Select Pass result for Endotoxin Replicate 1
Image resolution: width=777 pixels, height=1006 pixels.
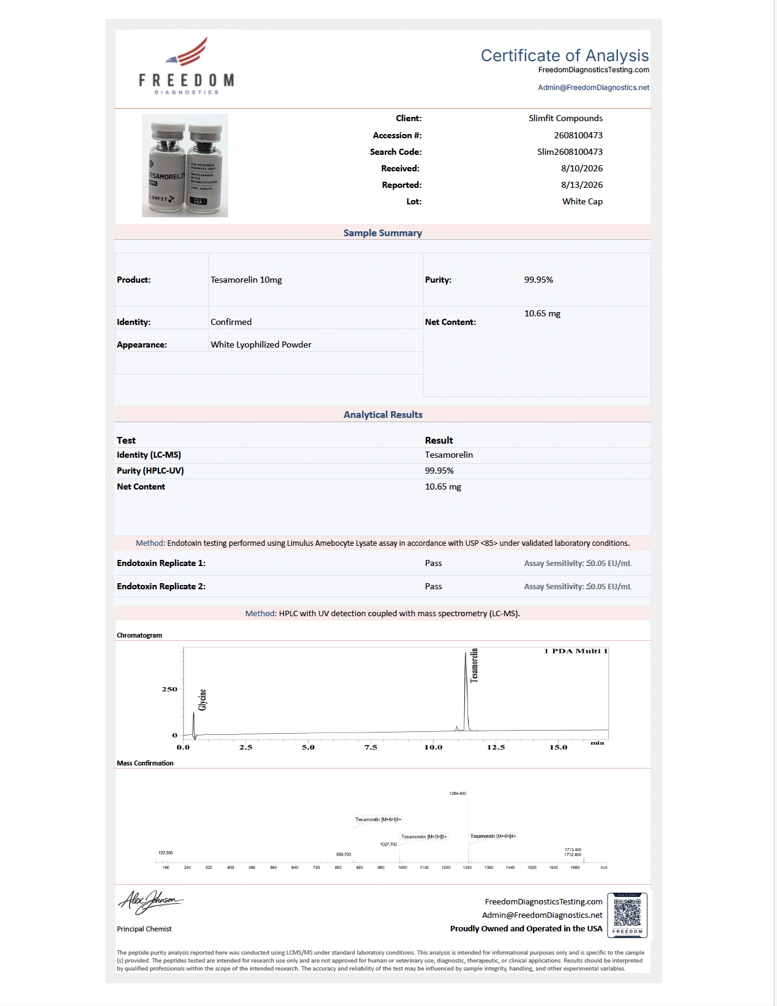point(433,563)
